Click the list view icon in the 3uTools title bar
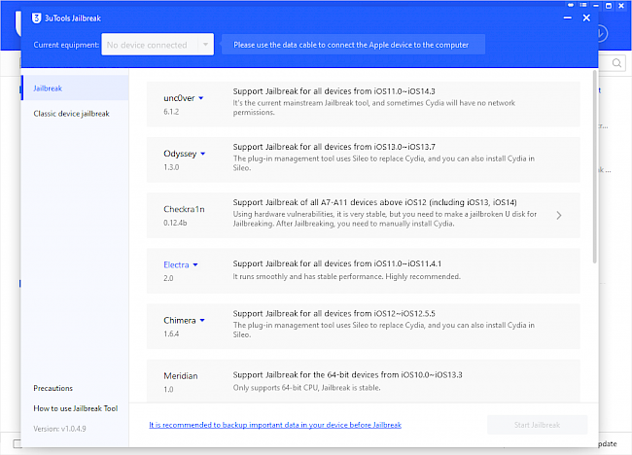 pyautogui.click(x=583, y=5)
